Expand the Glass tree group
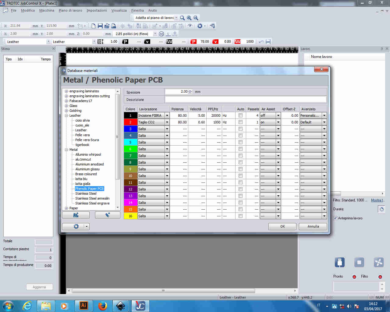 (66, 106)
